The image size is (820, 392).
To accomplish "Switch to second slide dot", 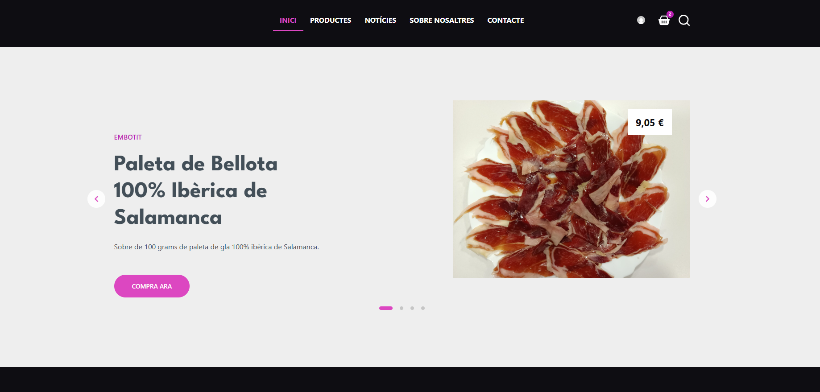I will pos(402,308).
